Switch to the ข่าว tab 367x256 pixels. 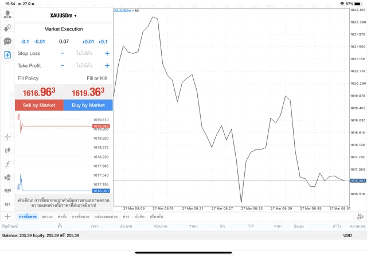(126, 216)
